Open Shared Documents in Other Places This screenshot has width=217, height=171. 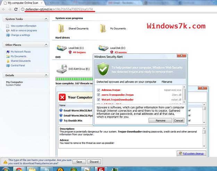(20, 61)
